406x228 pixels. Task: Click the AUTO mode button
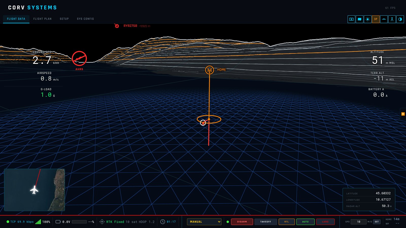[306, 222]
